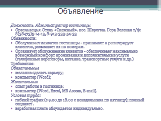
Task: Click bullet "желание сделать карьеру"
Action: (x=39, y=73)
